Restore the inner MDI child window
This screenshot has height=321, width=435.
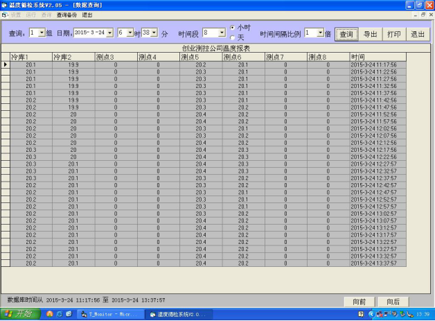[423, 15]
